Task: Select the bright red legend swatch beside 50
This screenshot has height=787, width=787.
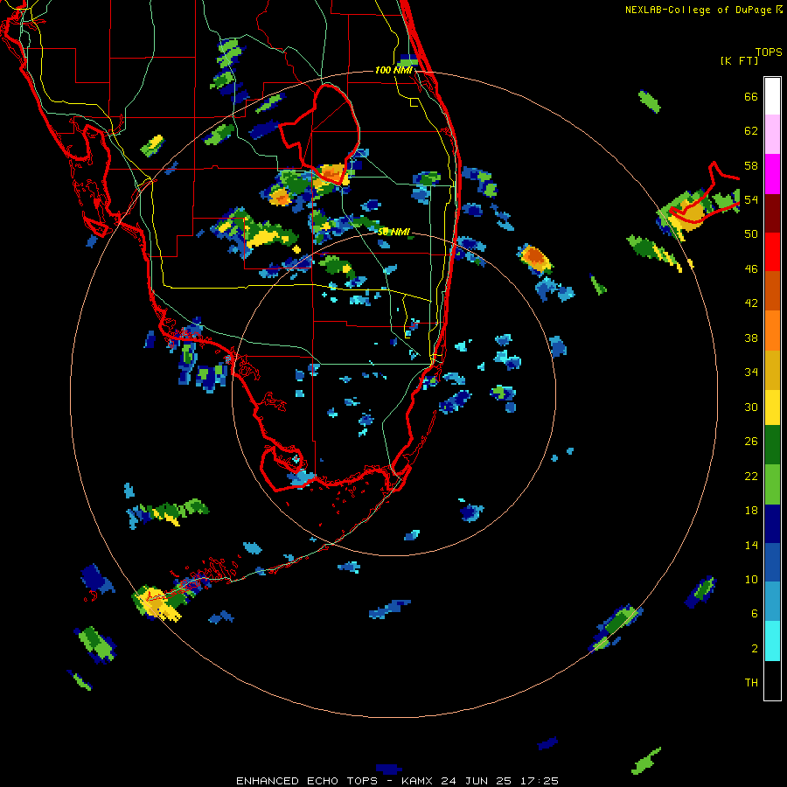Action: [772, 252]
